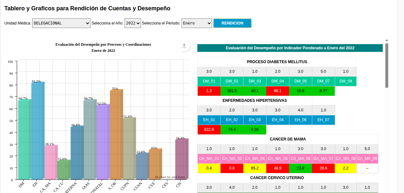Click the amCharts credit link

pos(170,177)
